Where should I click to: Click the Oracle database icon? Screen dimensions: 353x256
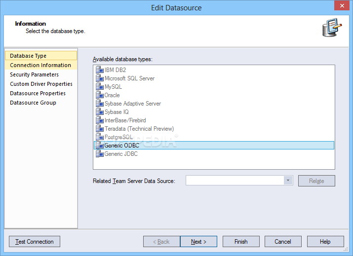[99, 95]
